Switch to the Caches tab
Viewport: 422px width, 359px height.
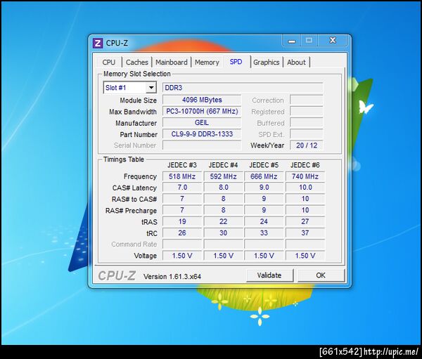[x=137, y=63]
